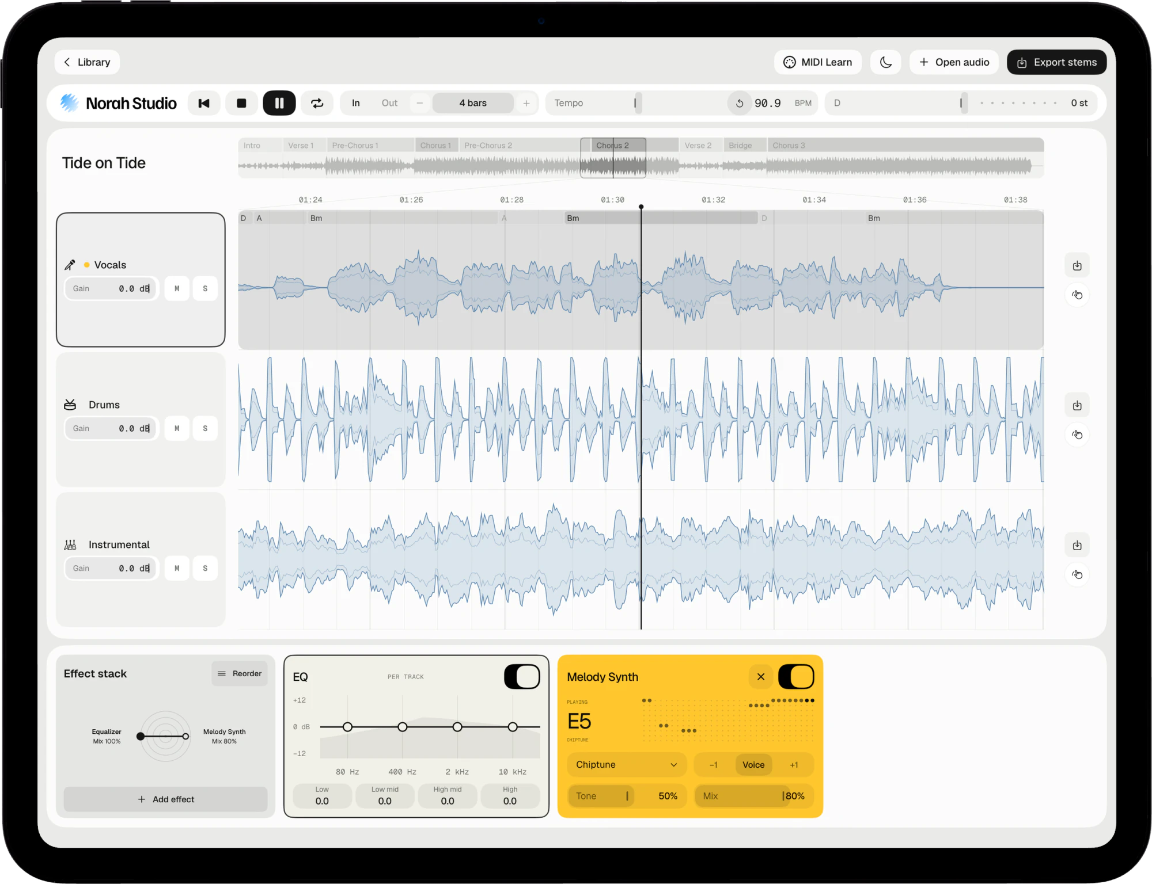This screenshot has height=884, width=1152.
Task: Jump to Verse 1 section
Action: 305,146
